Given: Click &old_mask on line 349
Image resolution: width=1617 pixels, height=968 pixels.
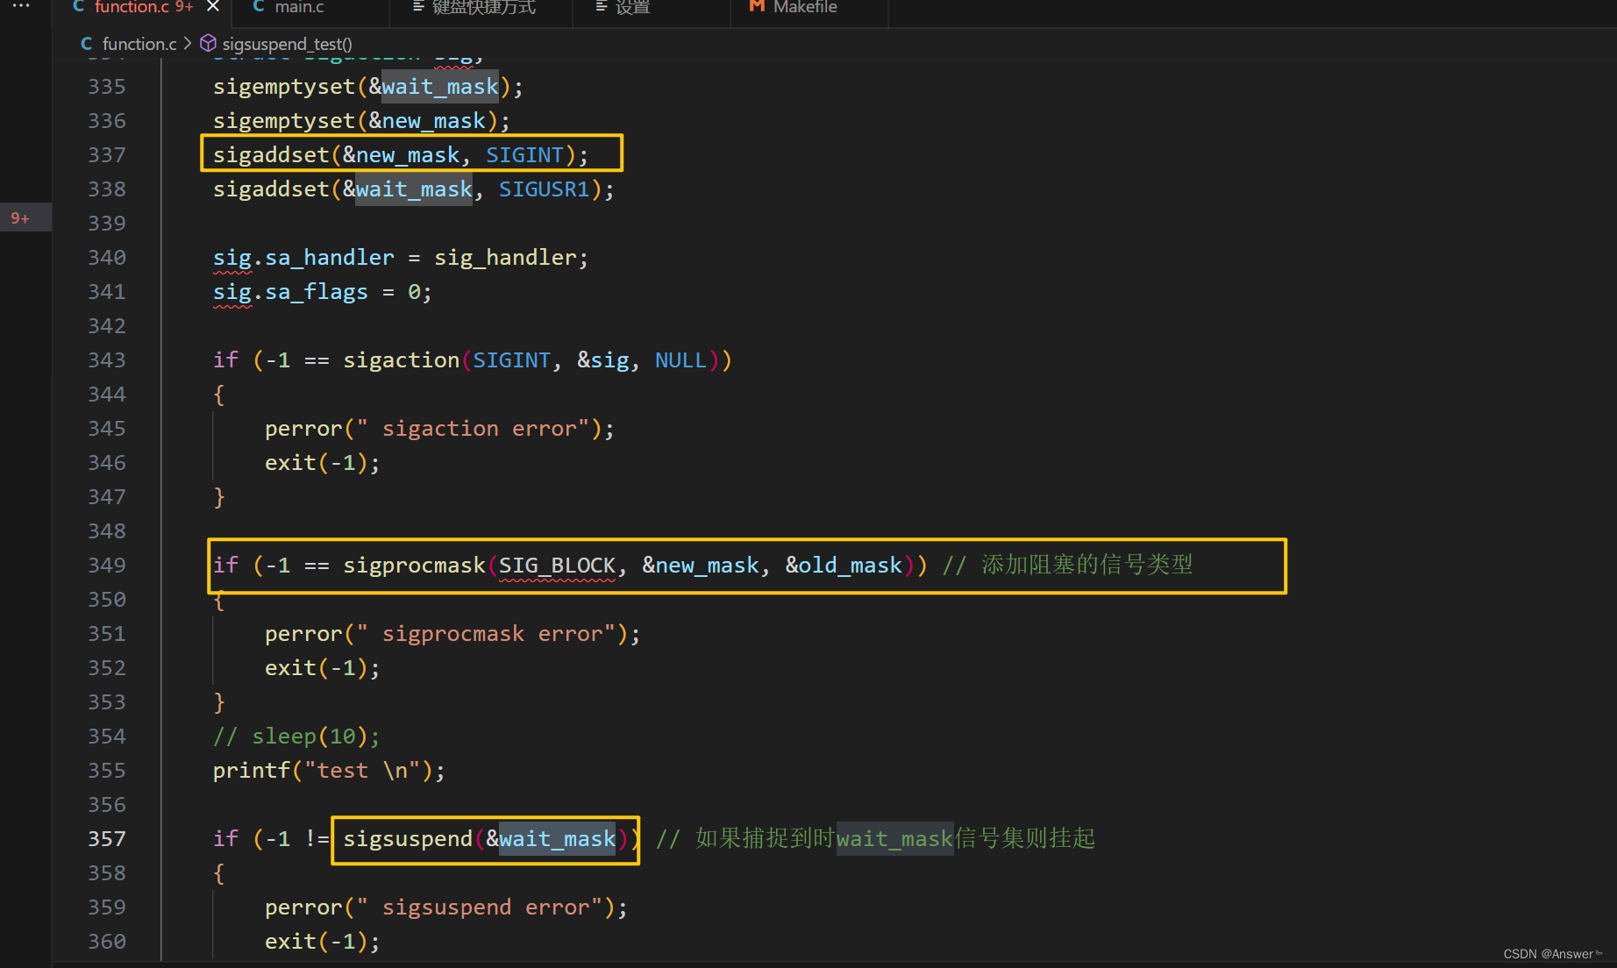Looking at the screenshot, I should pyautogui.click(x=844, y=566).
